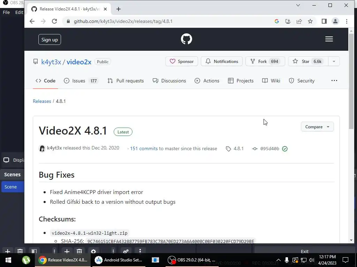This screenshot has height=267, width=357.
Task: Open Windows Start menu
Action: 8,260
